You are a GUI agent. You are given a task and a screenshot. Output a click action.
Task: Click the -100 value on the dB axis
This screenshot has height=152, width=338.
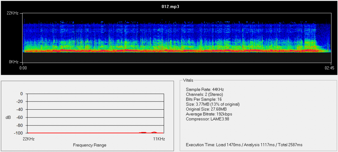pyautogui.click(x=17, y=133)
